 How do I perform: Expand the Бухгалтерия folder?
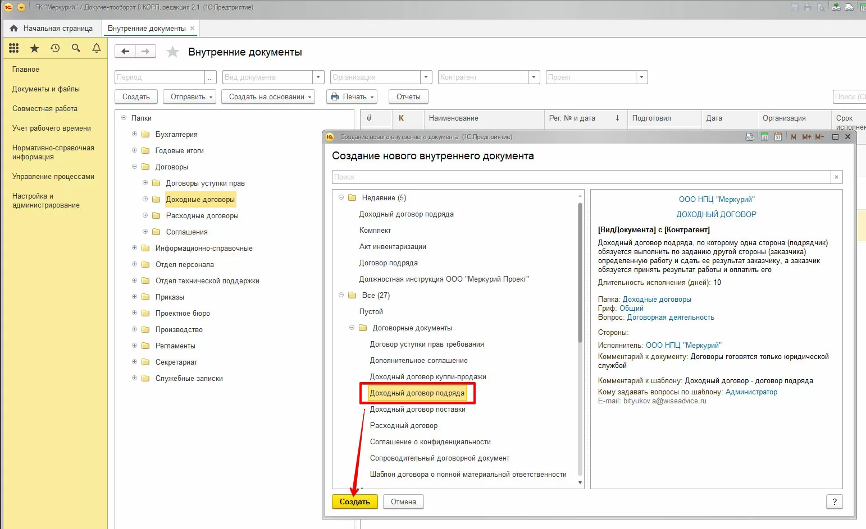[134, 135]
